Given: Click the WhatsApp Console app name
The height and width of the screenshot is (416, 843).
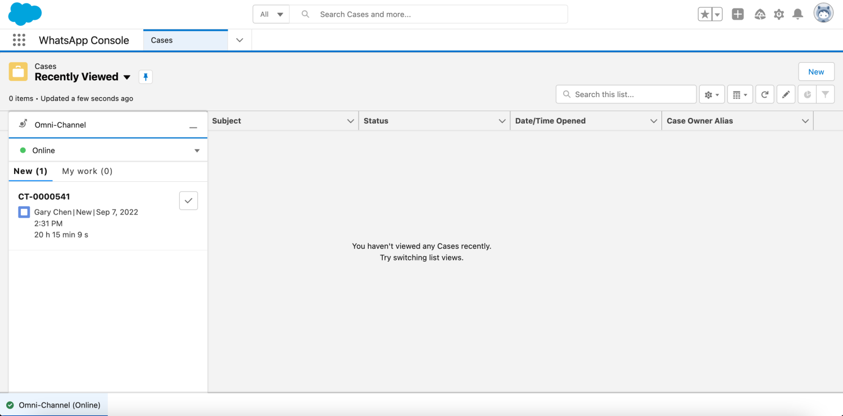Looking at the screenshot, I should click(x=84, y=40).
